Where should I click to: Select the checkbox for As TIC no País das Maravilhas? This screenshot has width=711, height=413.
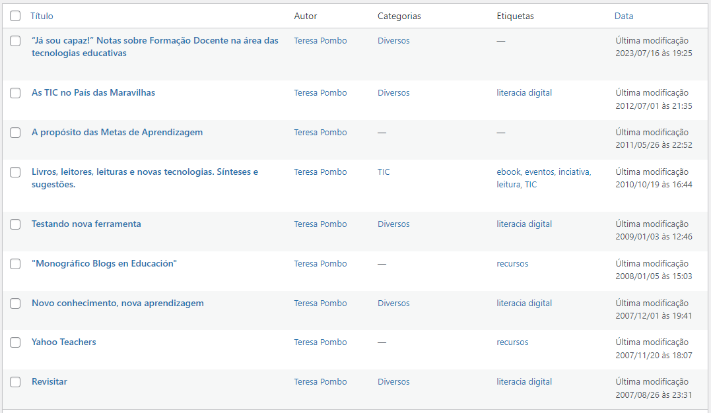(15, 93)
